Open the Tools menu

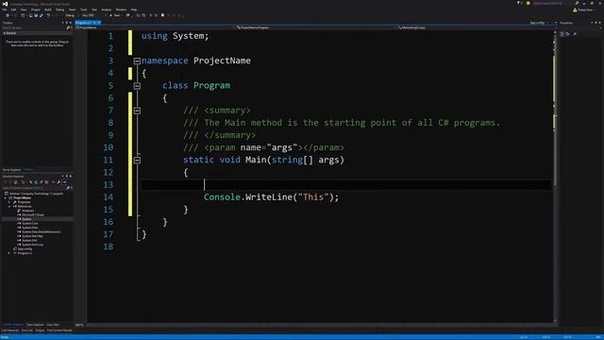click(x=84, y=9)
